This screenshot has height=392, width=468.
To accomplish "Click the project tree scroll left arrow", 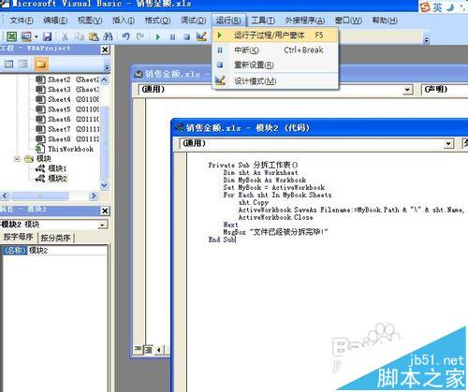I will click(5, 196).
